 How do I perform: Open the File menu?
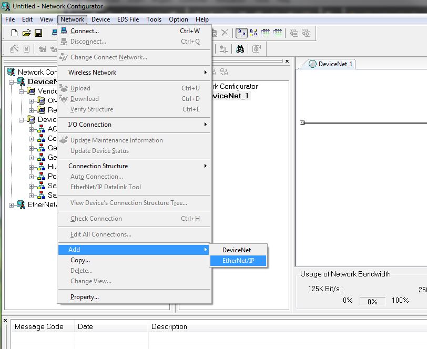click(x=10, y=19)
